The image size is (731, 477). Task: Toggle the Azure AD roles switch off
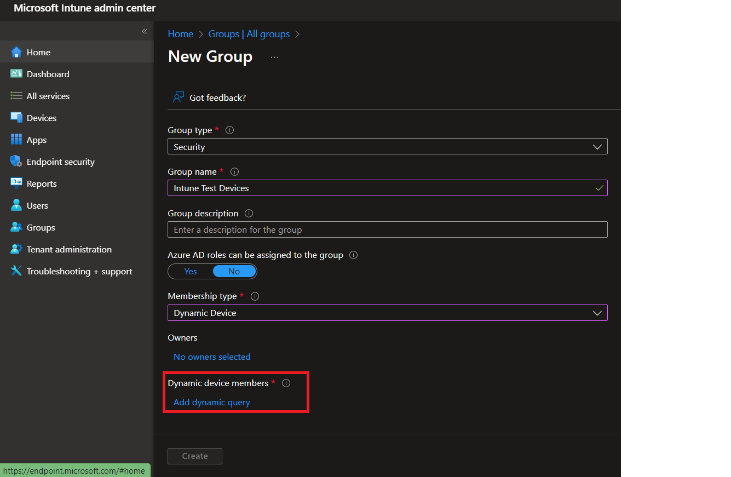point(234,271)
